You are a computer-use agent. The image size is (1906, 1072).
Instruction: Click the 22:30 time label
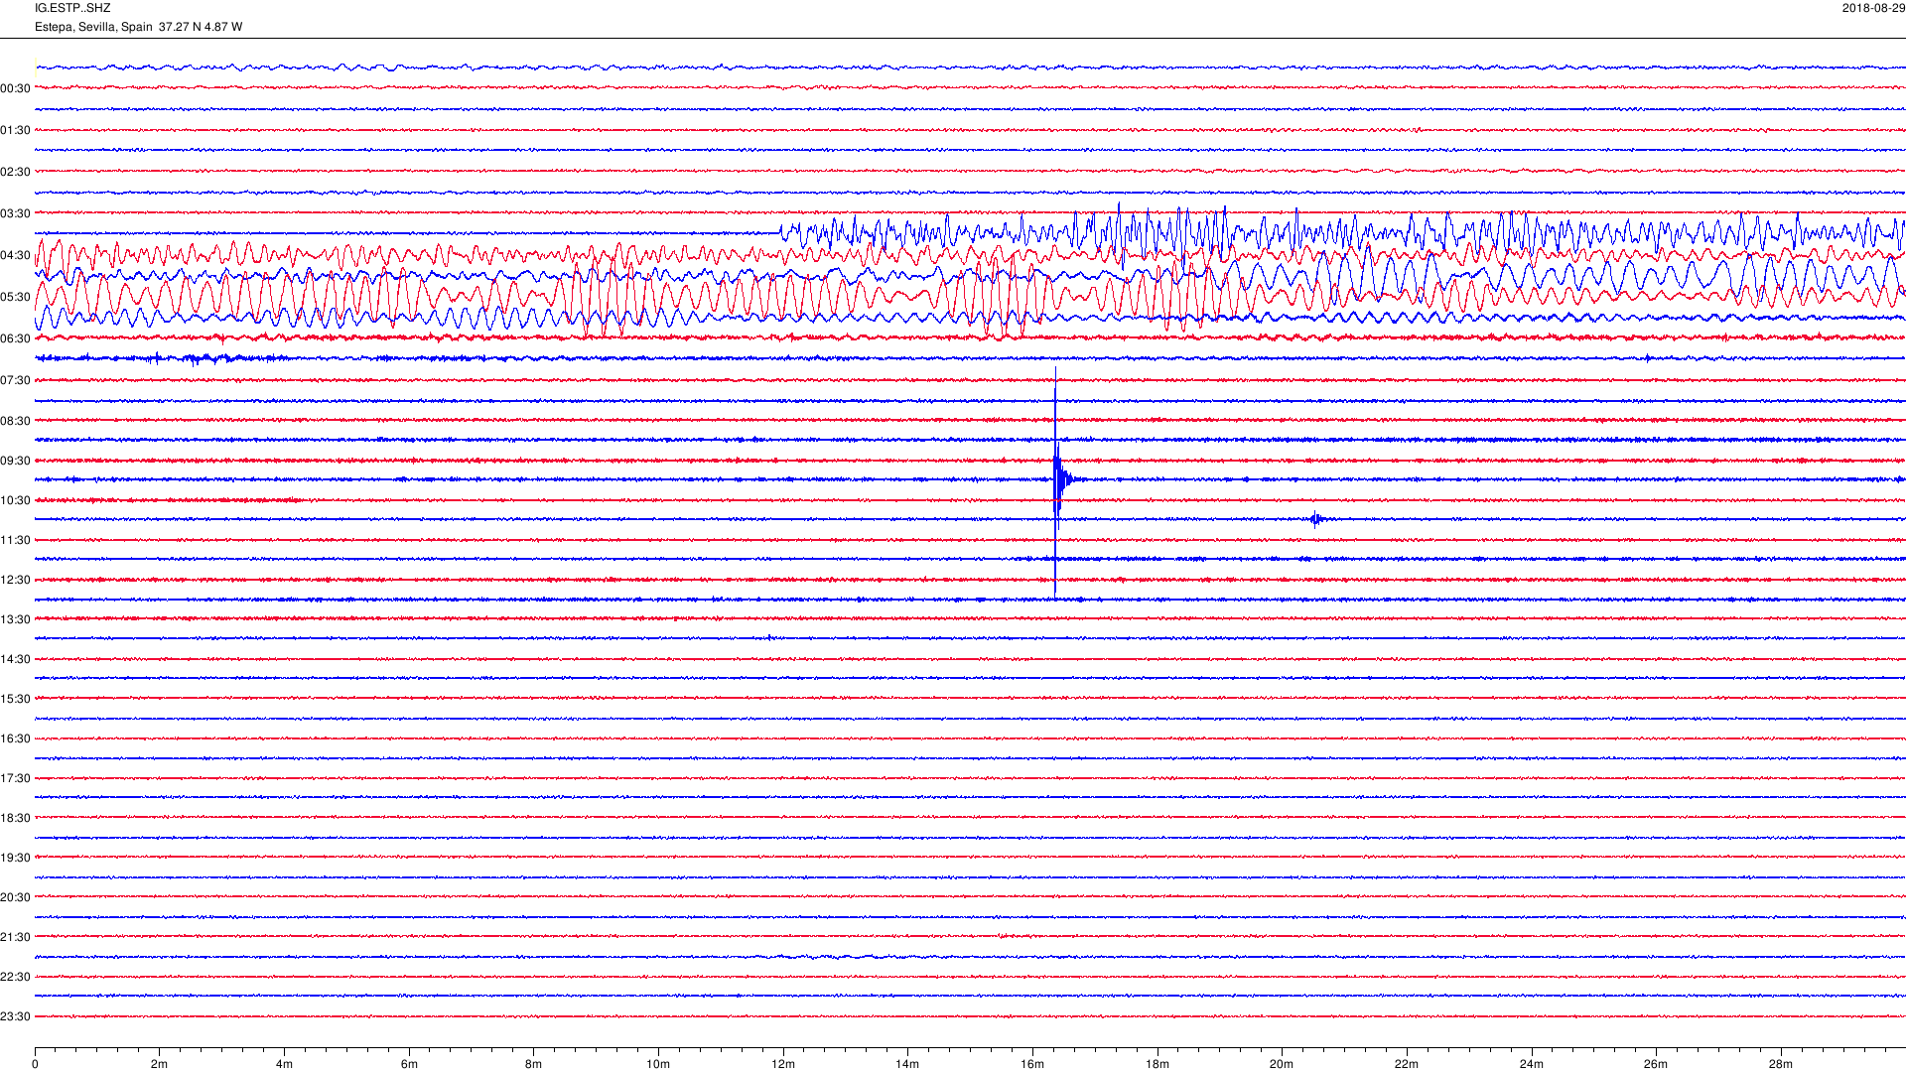click(x=15, y=977)
